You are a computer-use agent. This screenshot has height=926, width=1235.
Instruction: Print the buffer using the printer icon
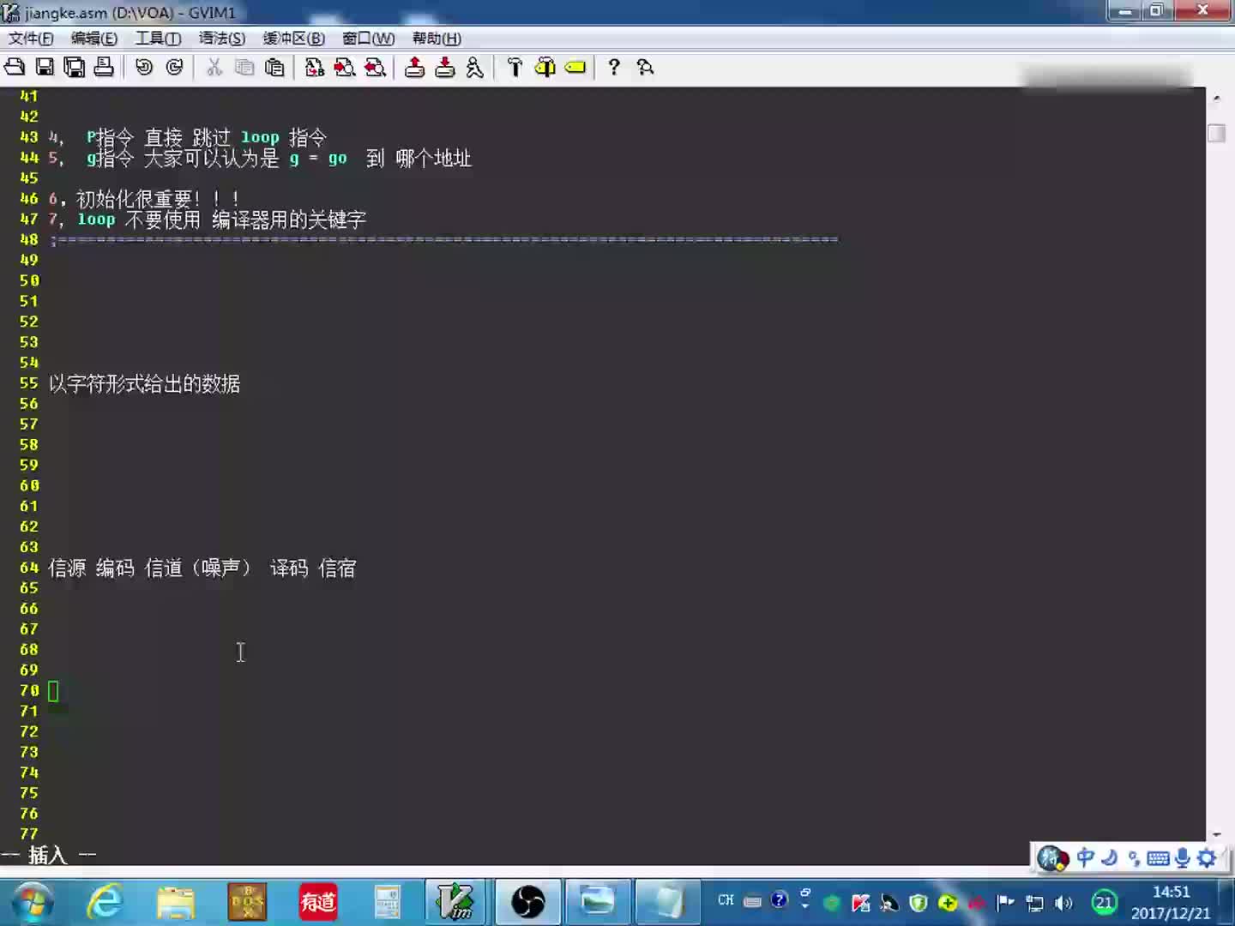tap(104, 67)
